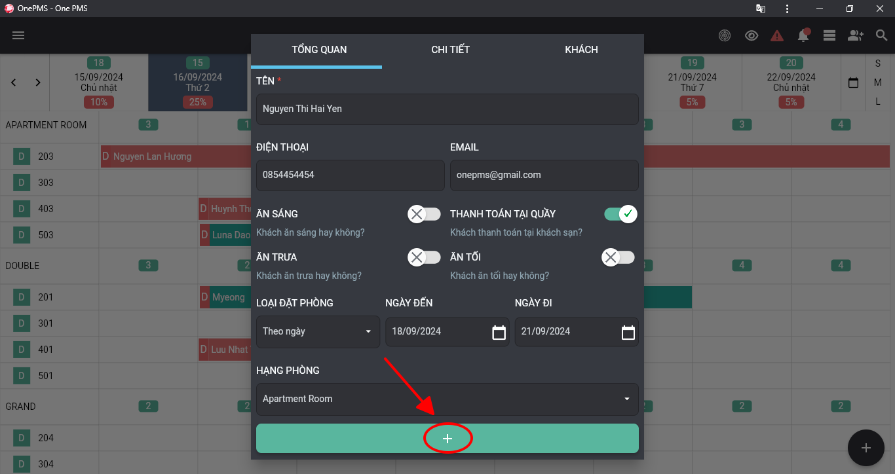Click the green plus add booking button

[447, 439]
